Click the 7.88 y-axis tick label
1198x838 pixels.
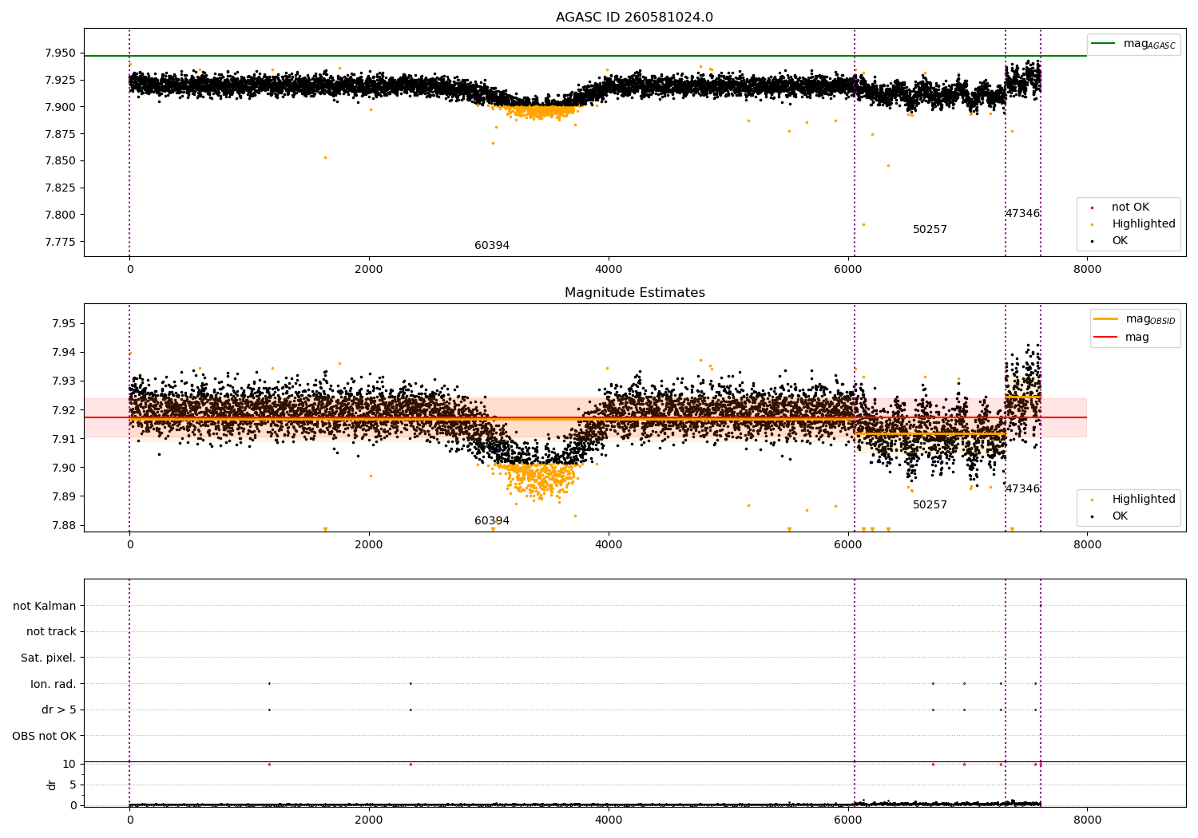pyautogui.click(x=63, y=525)
